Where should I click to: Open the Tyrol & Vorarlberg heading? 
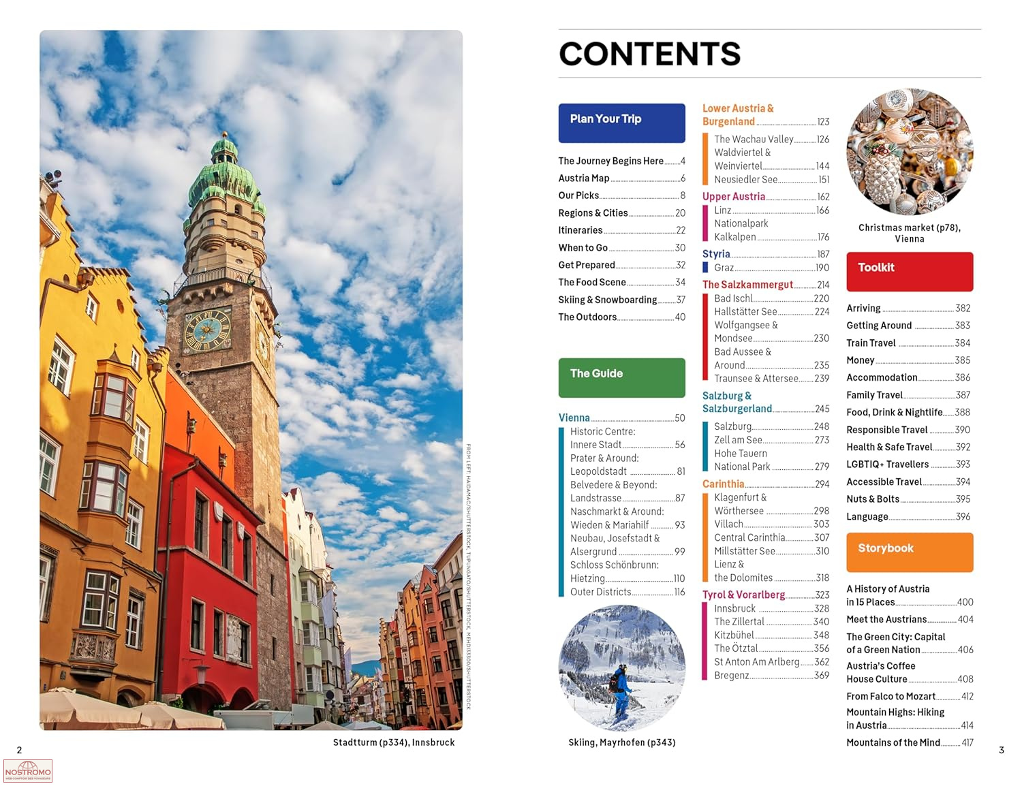[743, 595]
